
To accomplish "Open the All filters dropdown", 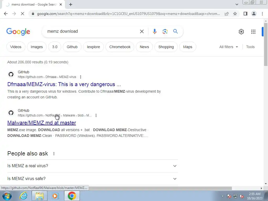I will point(228,47).
